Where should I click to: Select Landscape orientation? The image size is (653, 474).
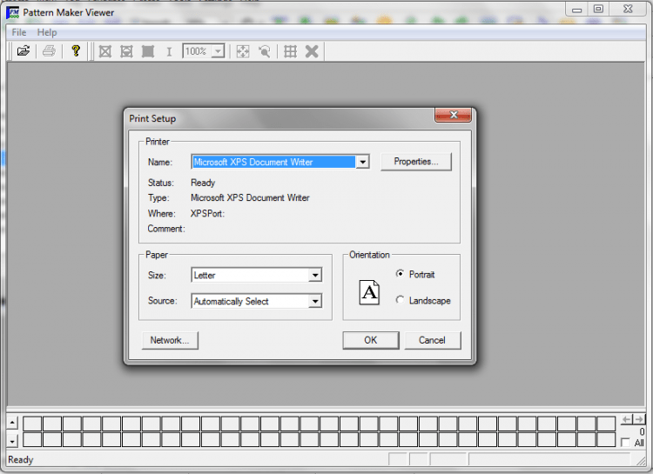point(400,300)
